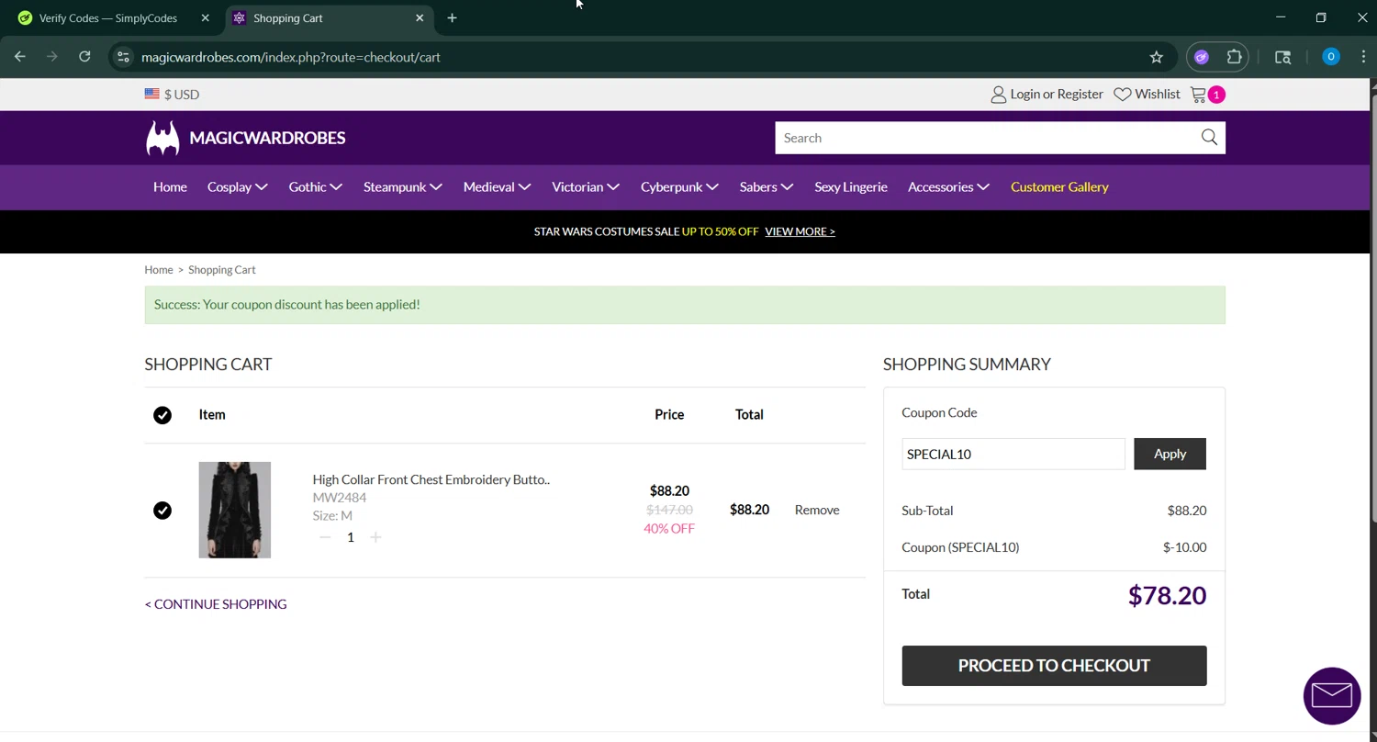Image resolution: width=1377 pixels, height=742 pixels.
Task: Expand the Victorian menu
Action: coord(585,187)
